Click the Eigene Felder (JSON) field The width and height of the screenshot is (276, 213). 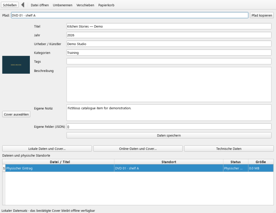point(169,127)
